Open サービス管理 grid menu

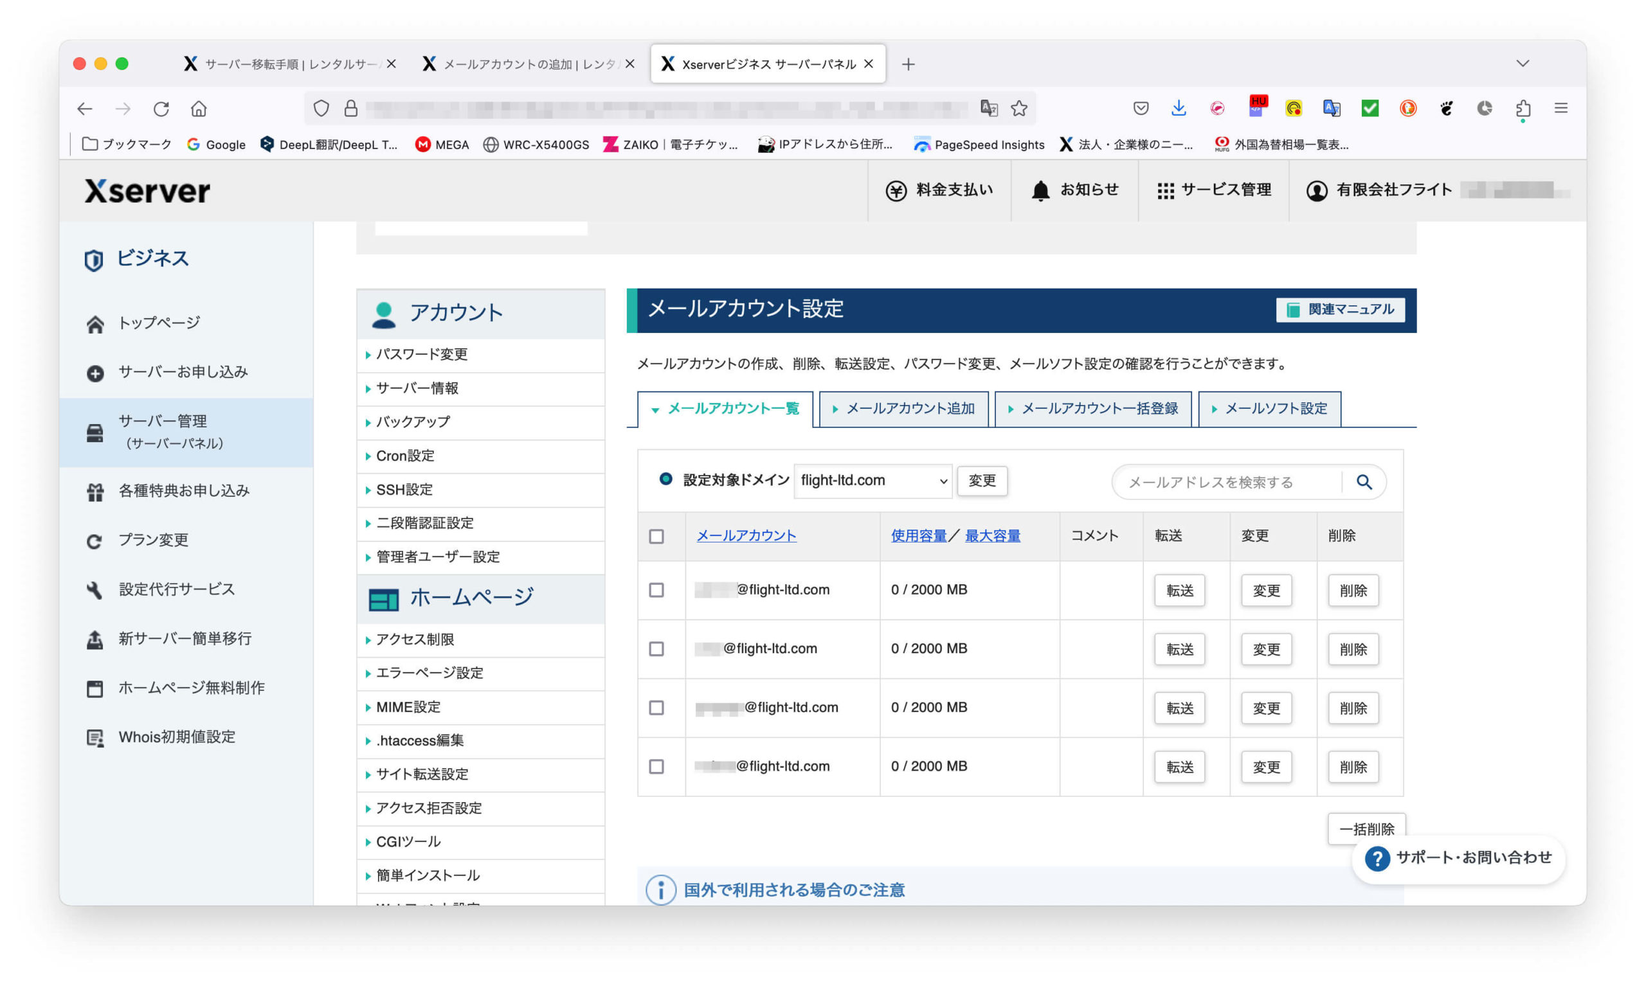click(1214, 190)
